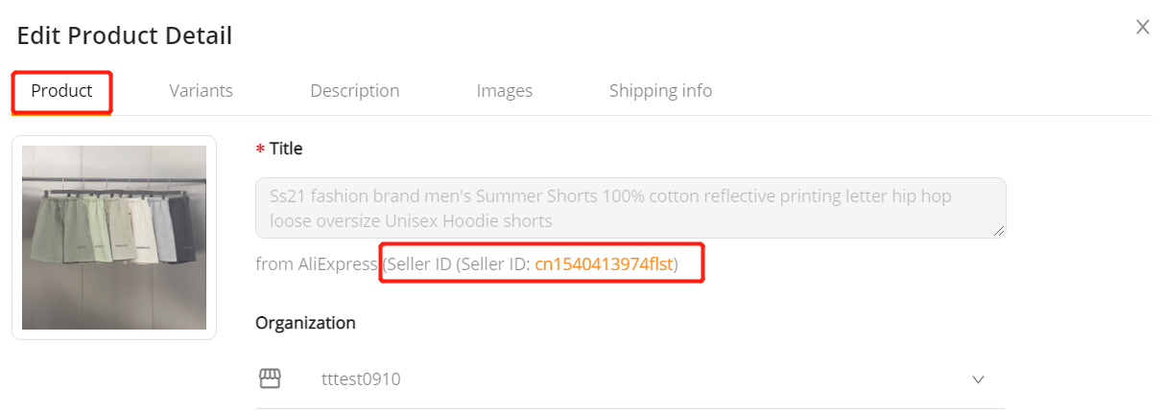
Task: Click the Edit Product Detail heading
Action: click(x=125, y=36)
